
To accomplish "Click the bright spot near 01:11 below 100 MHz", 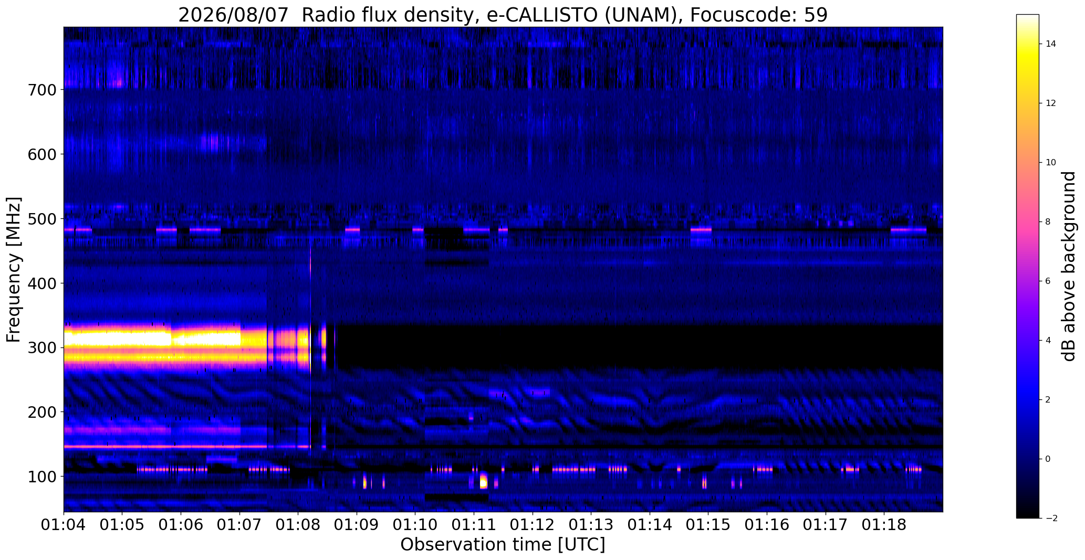I will click(x=484, y=481).
